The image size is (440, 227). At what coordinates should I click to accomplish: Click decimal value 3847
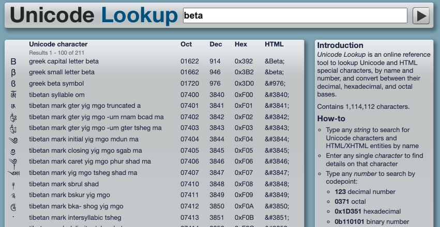click(x=217, y=173)
